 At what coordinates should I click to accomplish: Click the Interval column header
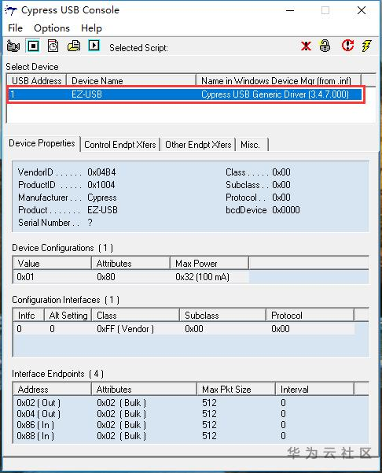(x=314, y=389)
